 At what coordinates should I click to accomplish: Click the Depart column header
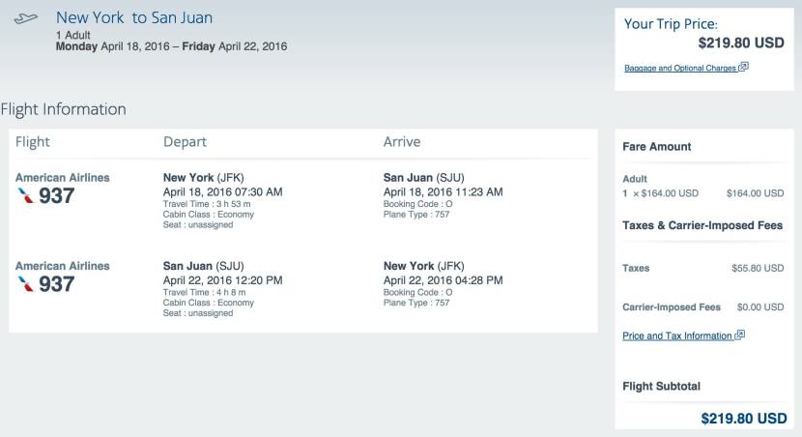coord(185,142)
